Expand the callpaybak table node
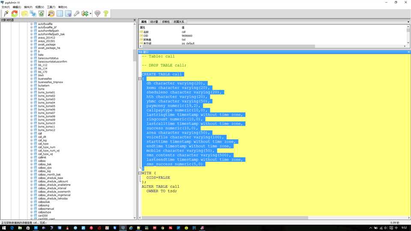The height and width of the screenshot is (231, 411). [31, 202]
